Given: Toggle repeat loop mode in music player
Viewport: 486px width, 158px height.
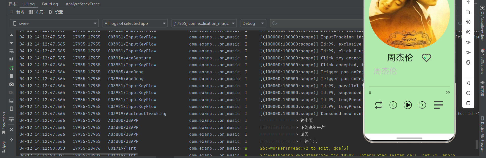Looking at the screenshot, I should [x=379, y=105].
